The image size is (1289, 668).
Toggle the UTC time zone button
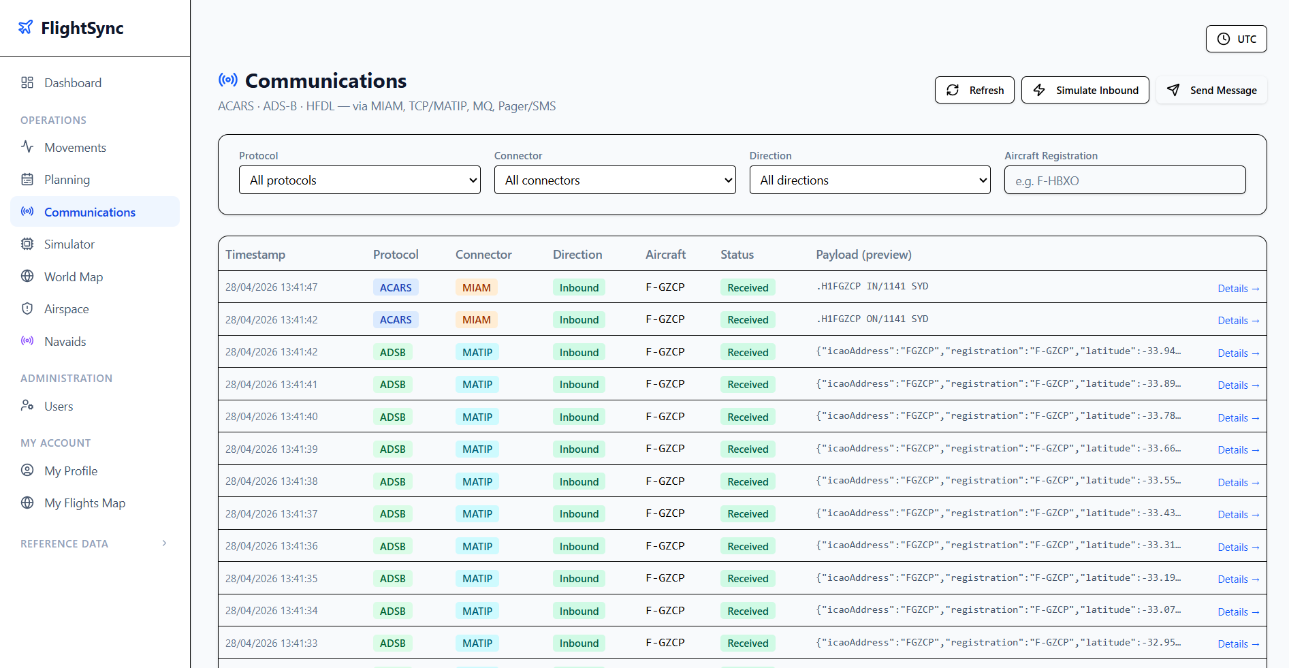click(1236, 39)
